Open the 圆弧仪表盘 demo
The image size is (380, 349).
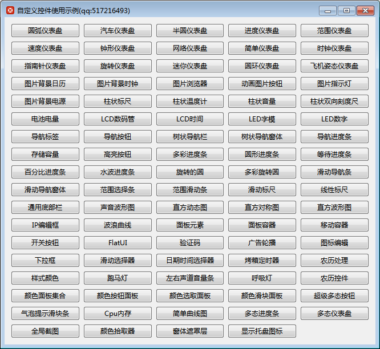click(x=45, y=31)
